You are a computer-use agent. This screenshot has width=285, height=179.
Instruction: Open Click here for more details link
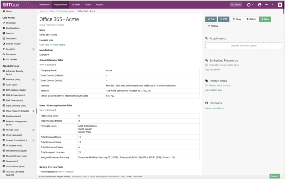52,45
